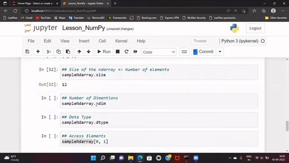Click the Commit button
289x163 pixels.
(x=203, y=52)
